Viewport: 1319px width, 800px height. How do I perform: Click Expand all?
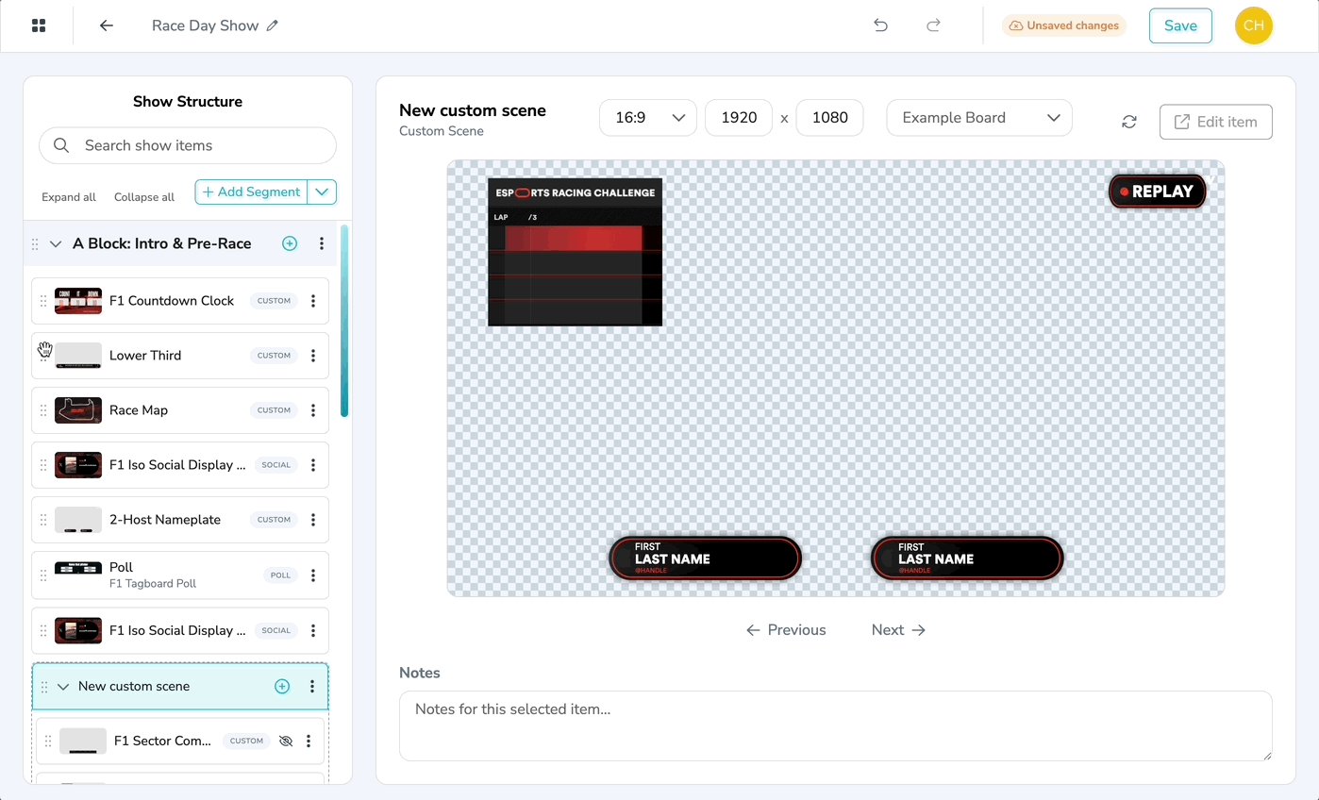point(69,197)
